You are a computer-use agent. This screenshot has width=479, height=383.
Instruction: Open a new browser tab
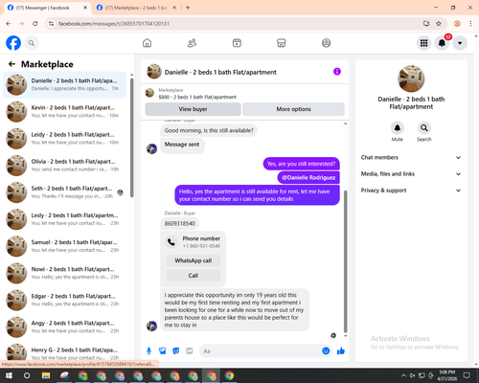click(188, 8)
